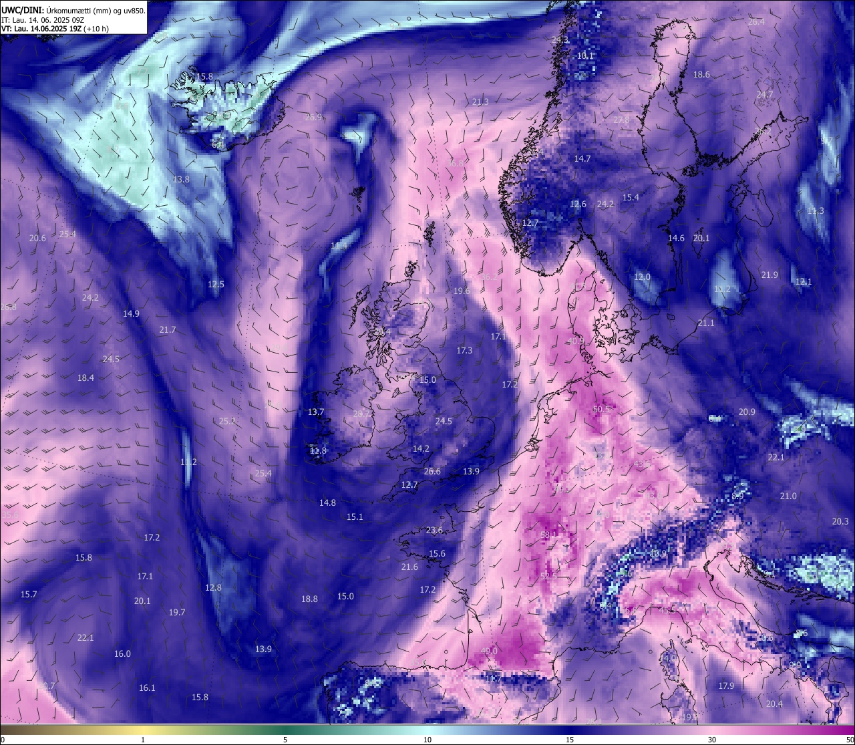Click the 17.3 value over the North Sea
Screen dimensions: 855x745
point(464,350)
